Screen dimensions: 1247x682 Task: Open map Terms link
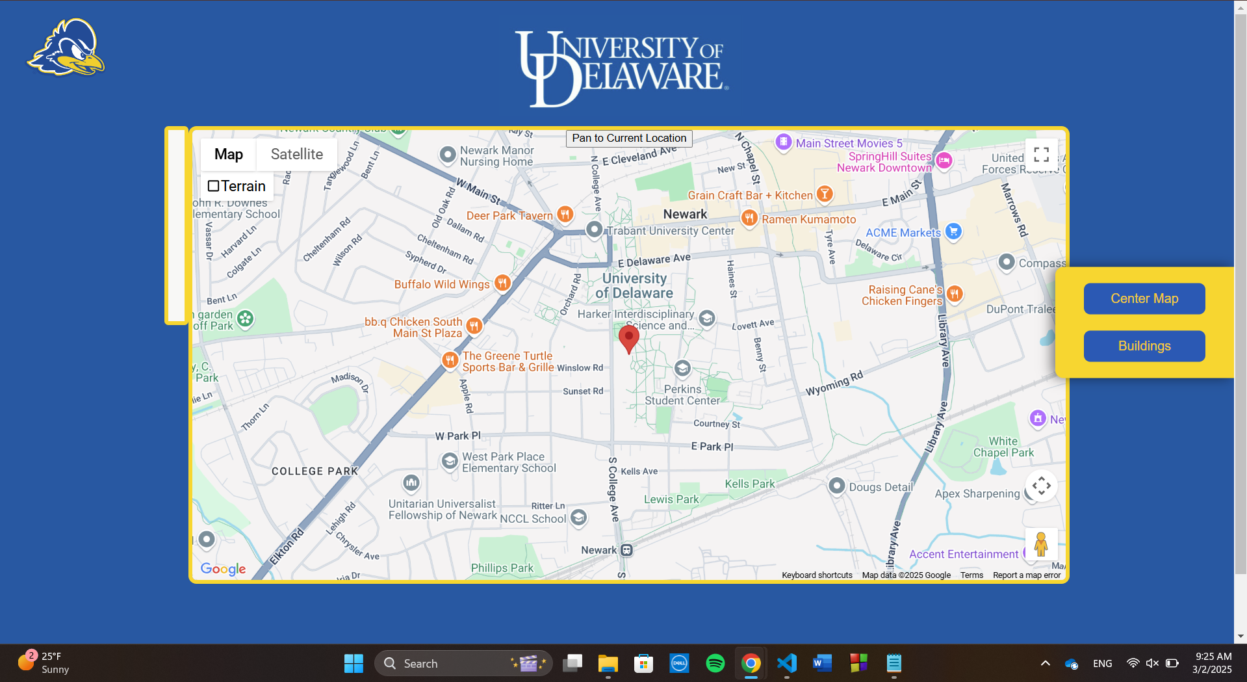click(x=971, y=575)
